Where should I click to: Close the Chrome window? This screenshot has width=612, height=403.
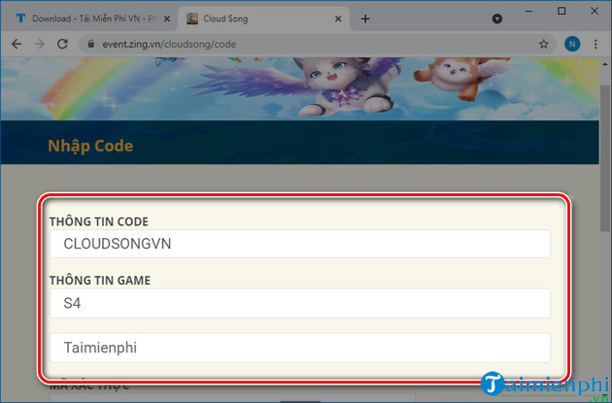click(595, 11)
